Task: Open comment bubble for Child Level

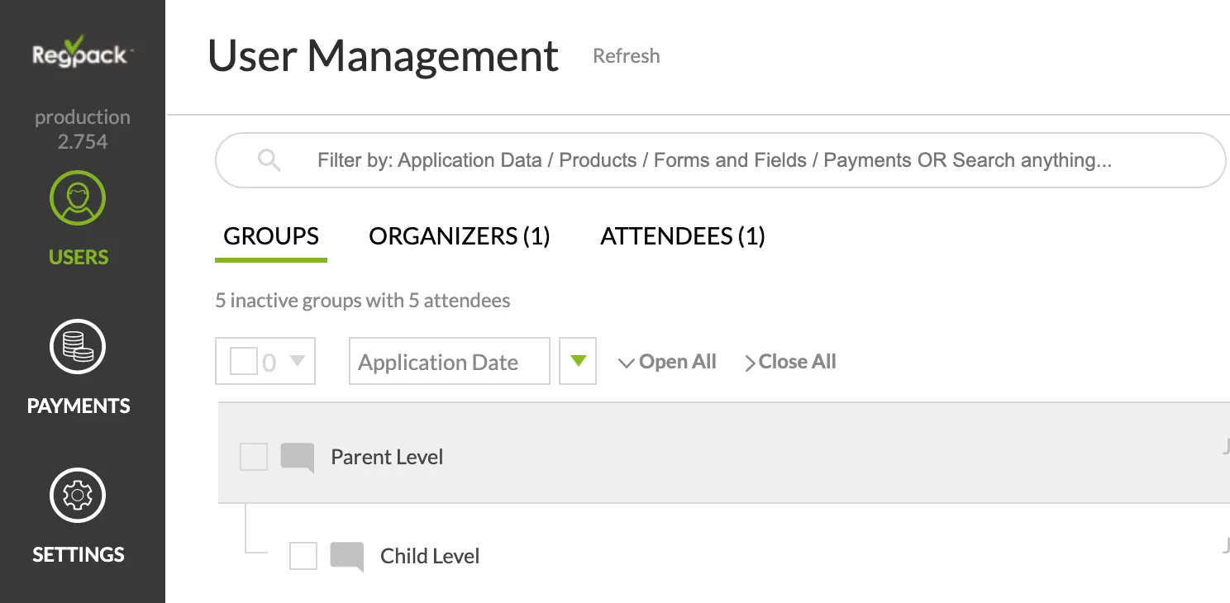Action: pos(347,557)
